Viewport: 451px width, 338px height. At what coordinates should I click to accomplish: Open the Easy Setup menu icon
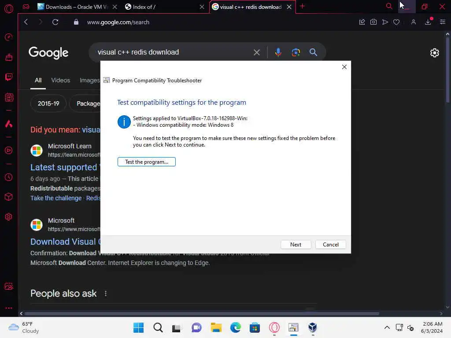(x=443, y=22)
